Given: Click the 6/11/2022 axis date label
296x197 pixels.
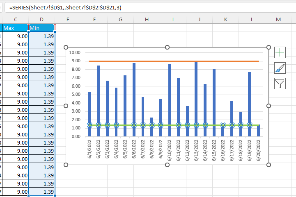Looking at the screenshot, I should 179,150.
